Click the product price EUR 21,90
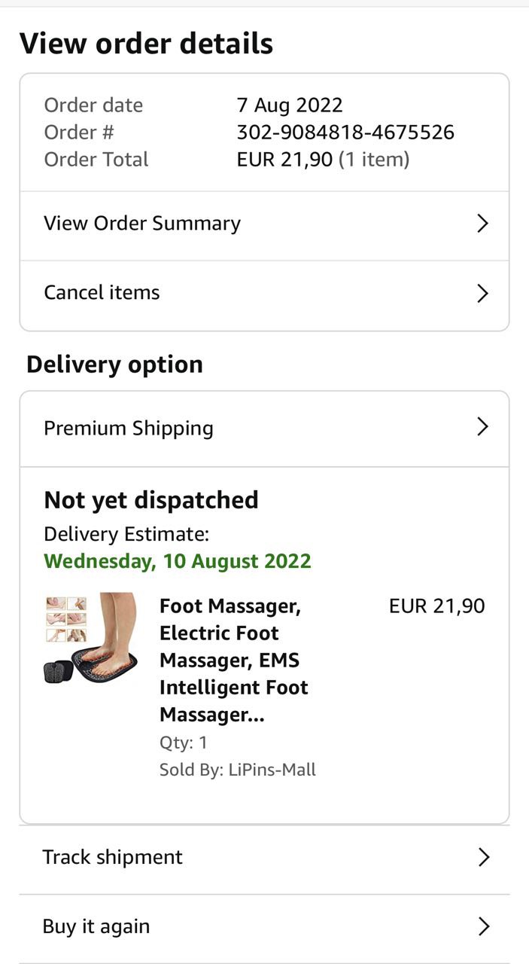Viewport: 529px width, 964px height. click(x=436, y=606)
